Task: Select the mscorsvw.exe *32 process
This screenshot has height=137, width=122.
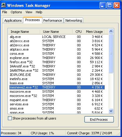Action: coord(57,96)
